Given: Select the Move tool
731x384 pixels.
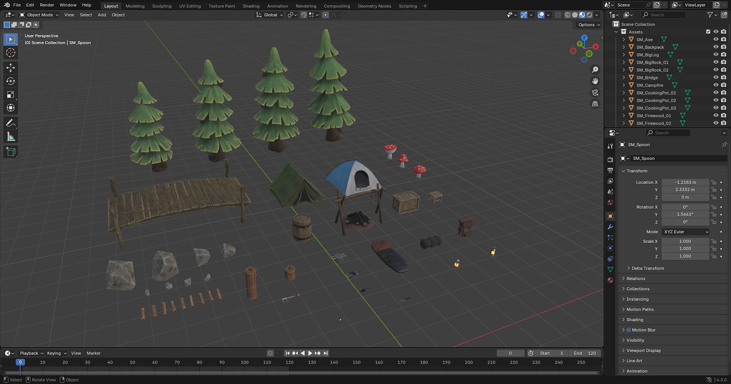Looking at the screenshot, I should pyautogui.click(x=11, y=68).
